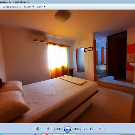This screenshot has width=135, height=135.
Task: Start the slideshow with center button
Action: [x=67, y=129]
